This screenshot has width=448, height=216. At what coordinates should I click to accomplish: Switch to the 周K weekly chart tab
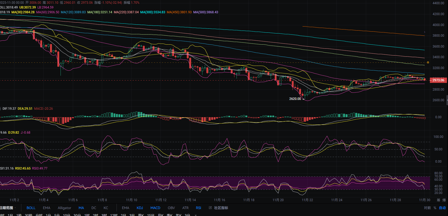[x=141, y=215]
